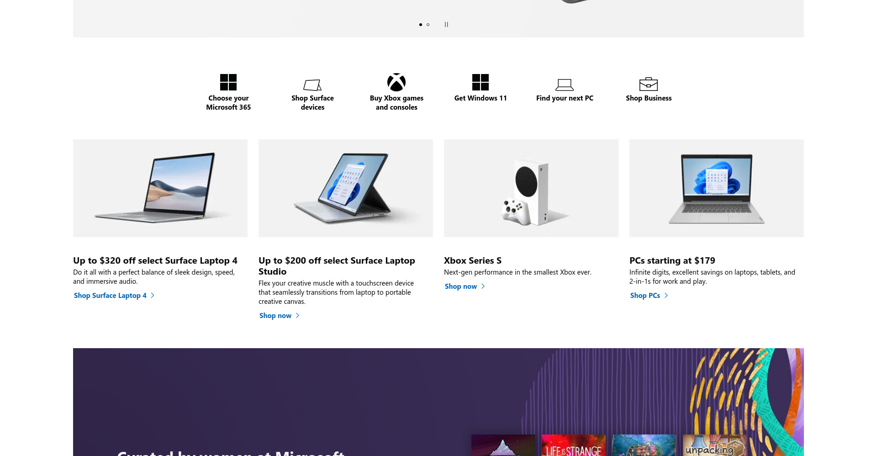The height and width of the screenshot is (456, 877).
Task: Open Shop Surface devices link
Action: click(312, 102)
